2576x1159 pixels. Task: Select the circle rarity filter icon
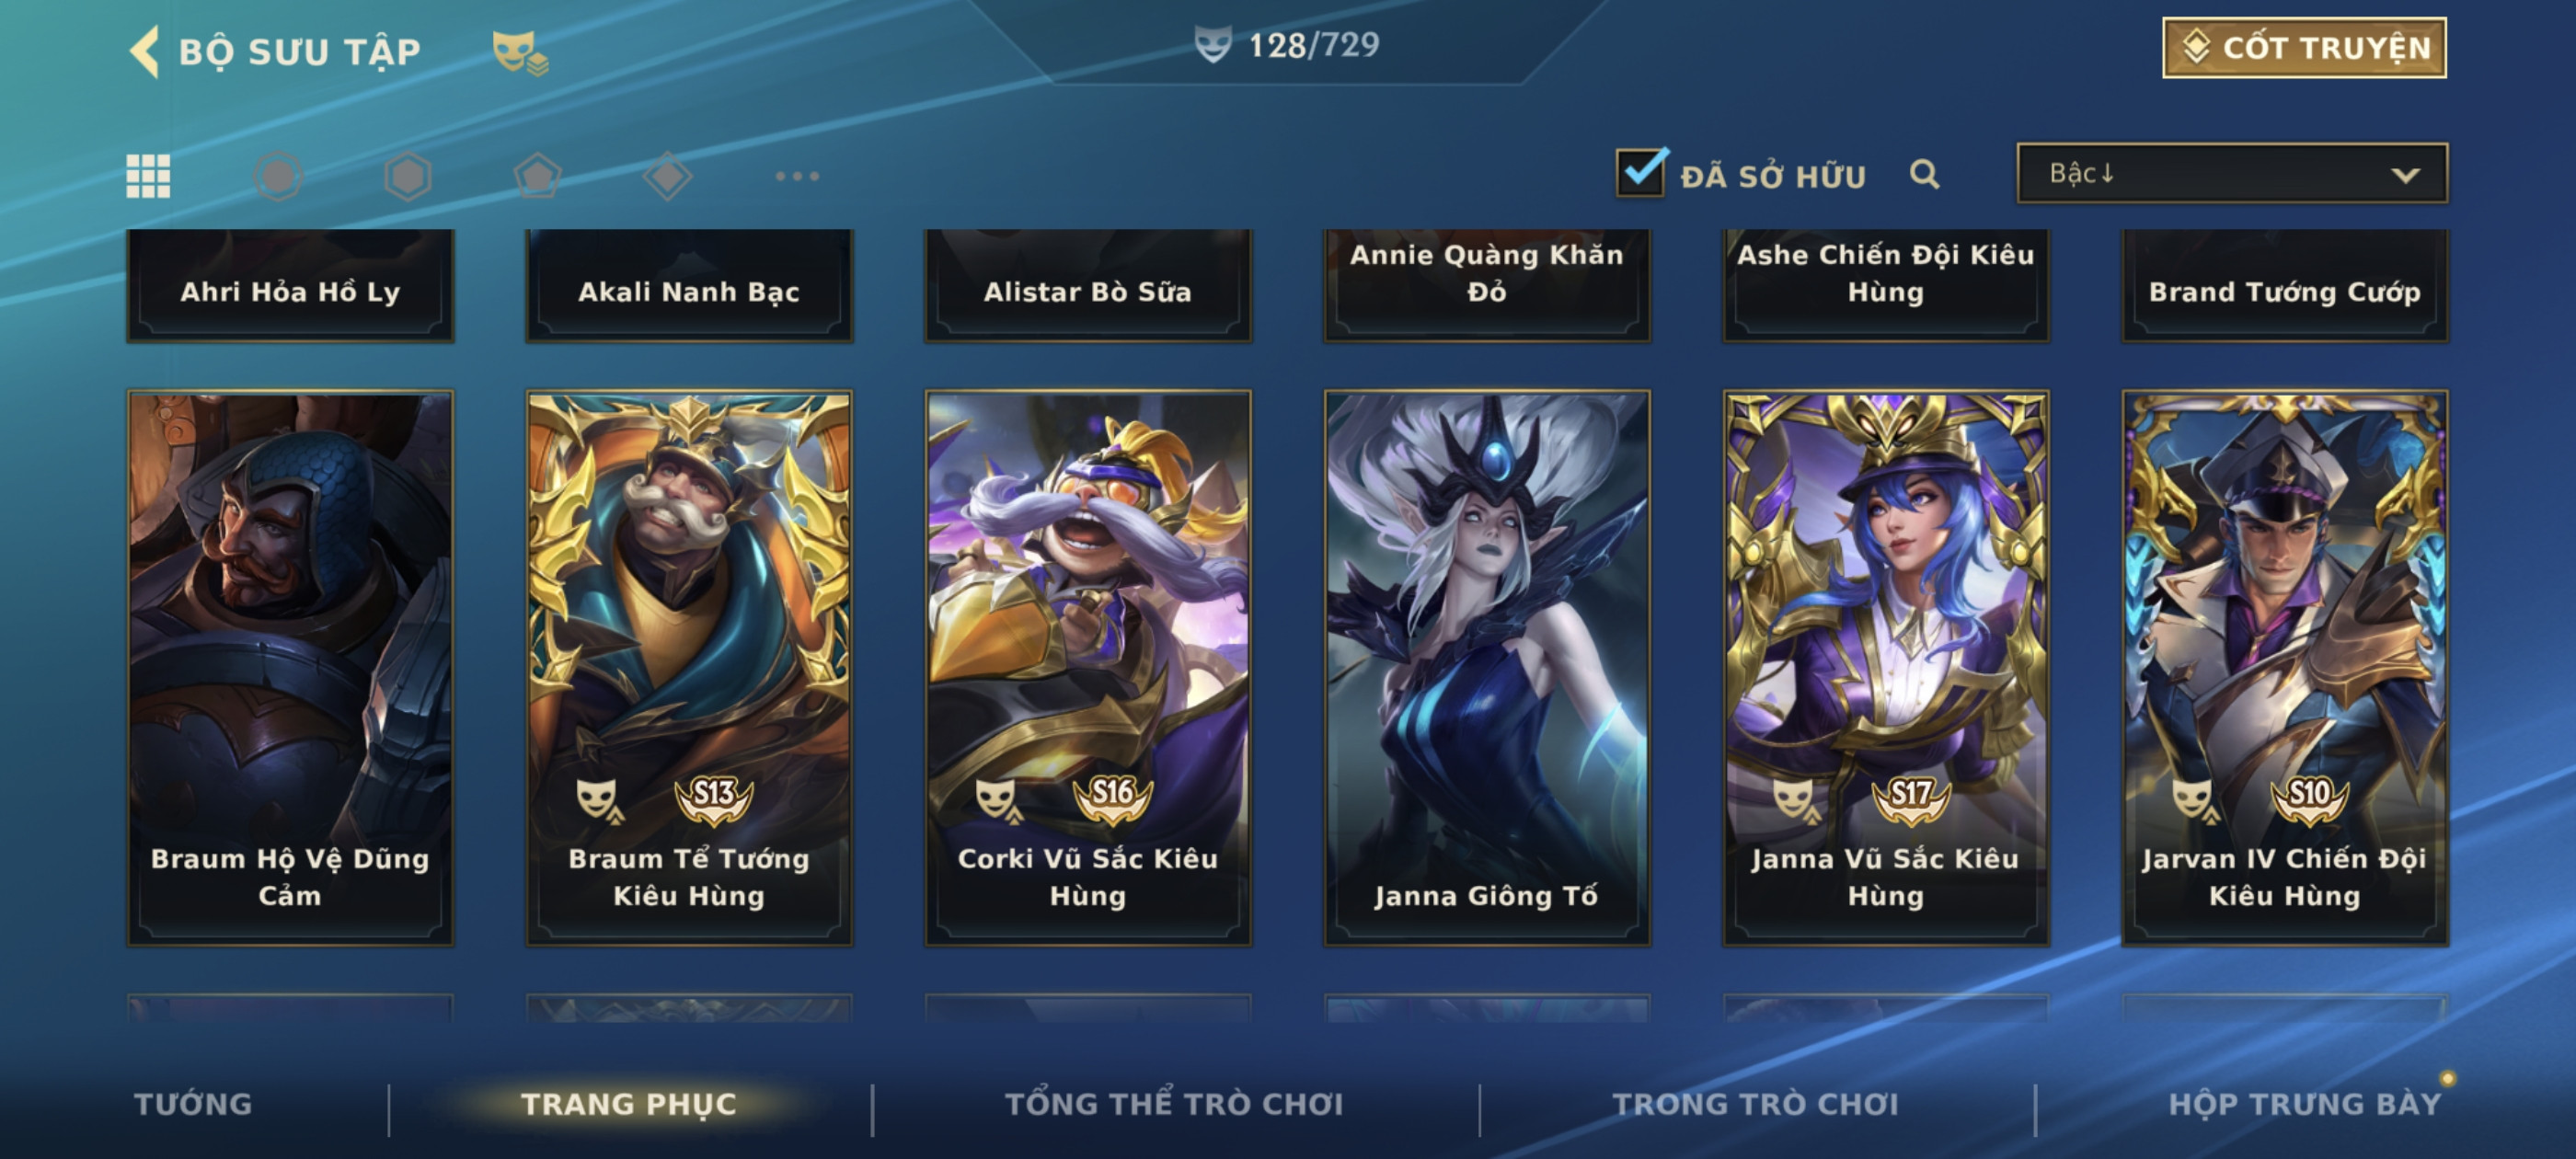coord(278,176)
